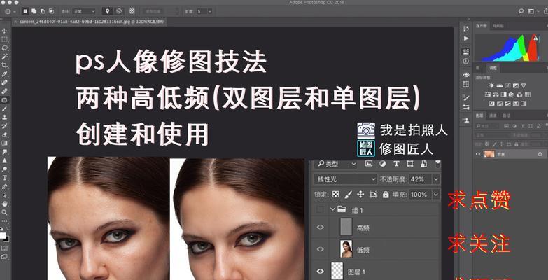Toggle Quick Mask mode
Image resolution: width=548 pixels, height=280 pixels.
click(4, 248)
